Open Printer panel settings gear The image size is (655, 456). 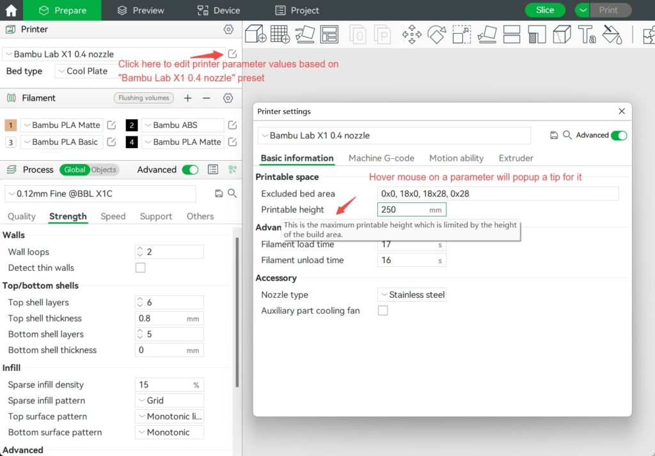(228, 29)
